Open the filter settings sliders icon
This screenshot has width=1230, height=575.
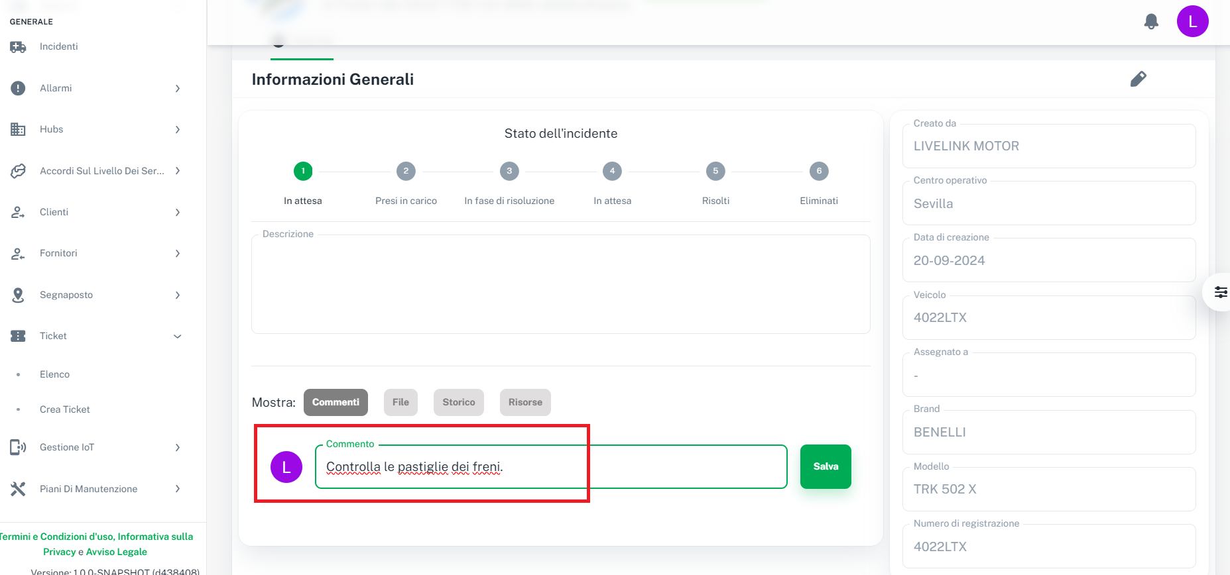click(1220, 292)
